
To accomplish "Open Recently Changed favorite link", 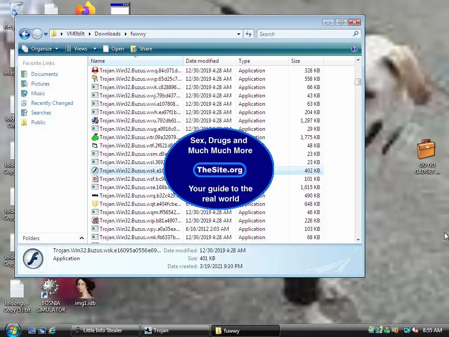I will (52, 103).
